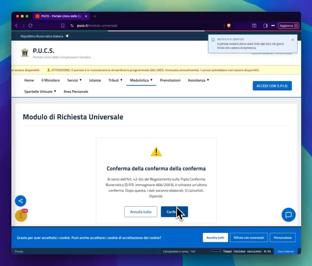Click the info icon in service notification
The height and width of the screenshot is (266, 312).
point(213,40)
